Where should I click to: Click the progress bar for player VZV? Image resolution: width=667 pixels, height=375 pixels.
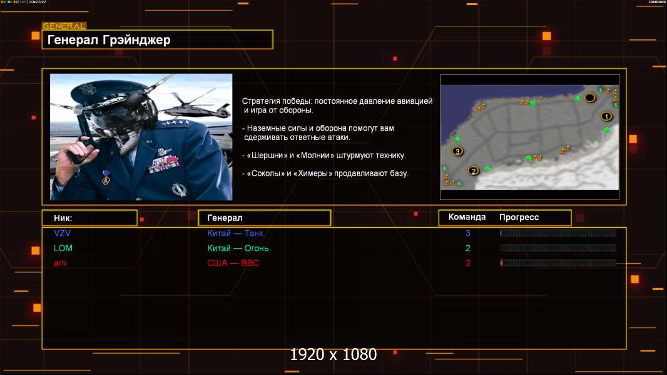(558, 233)
